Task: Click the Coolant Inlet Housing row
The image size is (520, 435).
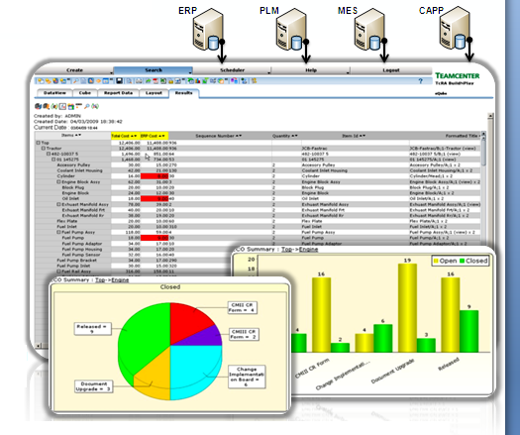Action: (x=258, y=170)
